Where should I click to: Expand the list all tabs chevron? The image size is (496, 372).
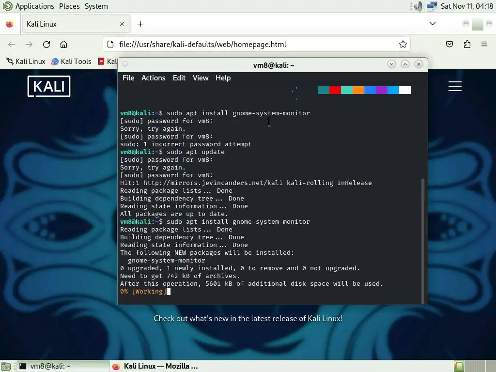[433, 24]
